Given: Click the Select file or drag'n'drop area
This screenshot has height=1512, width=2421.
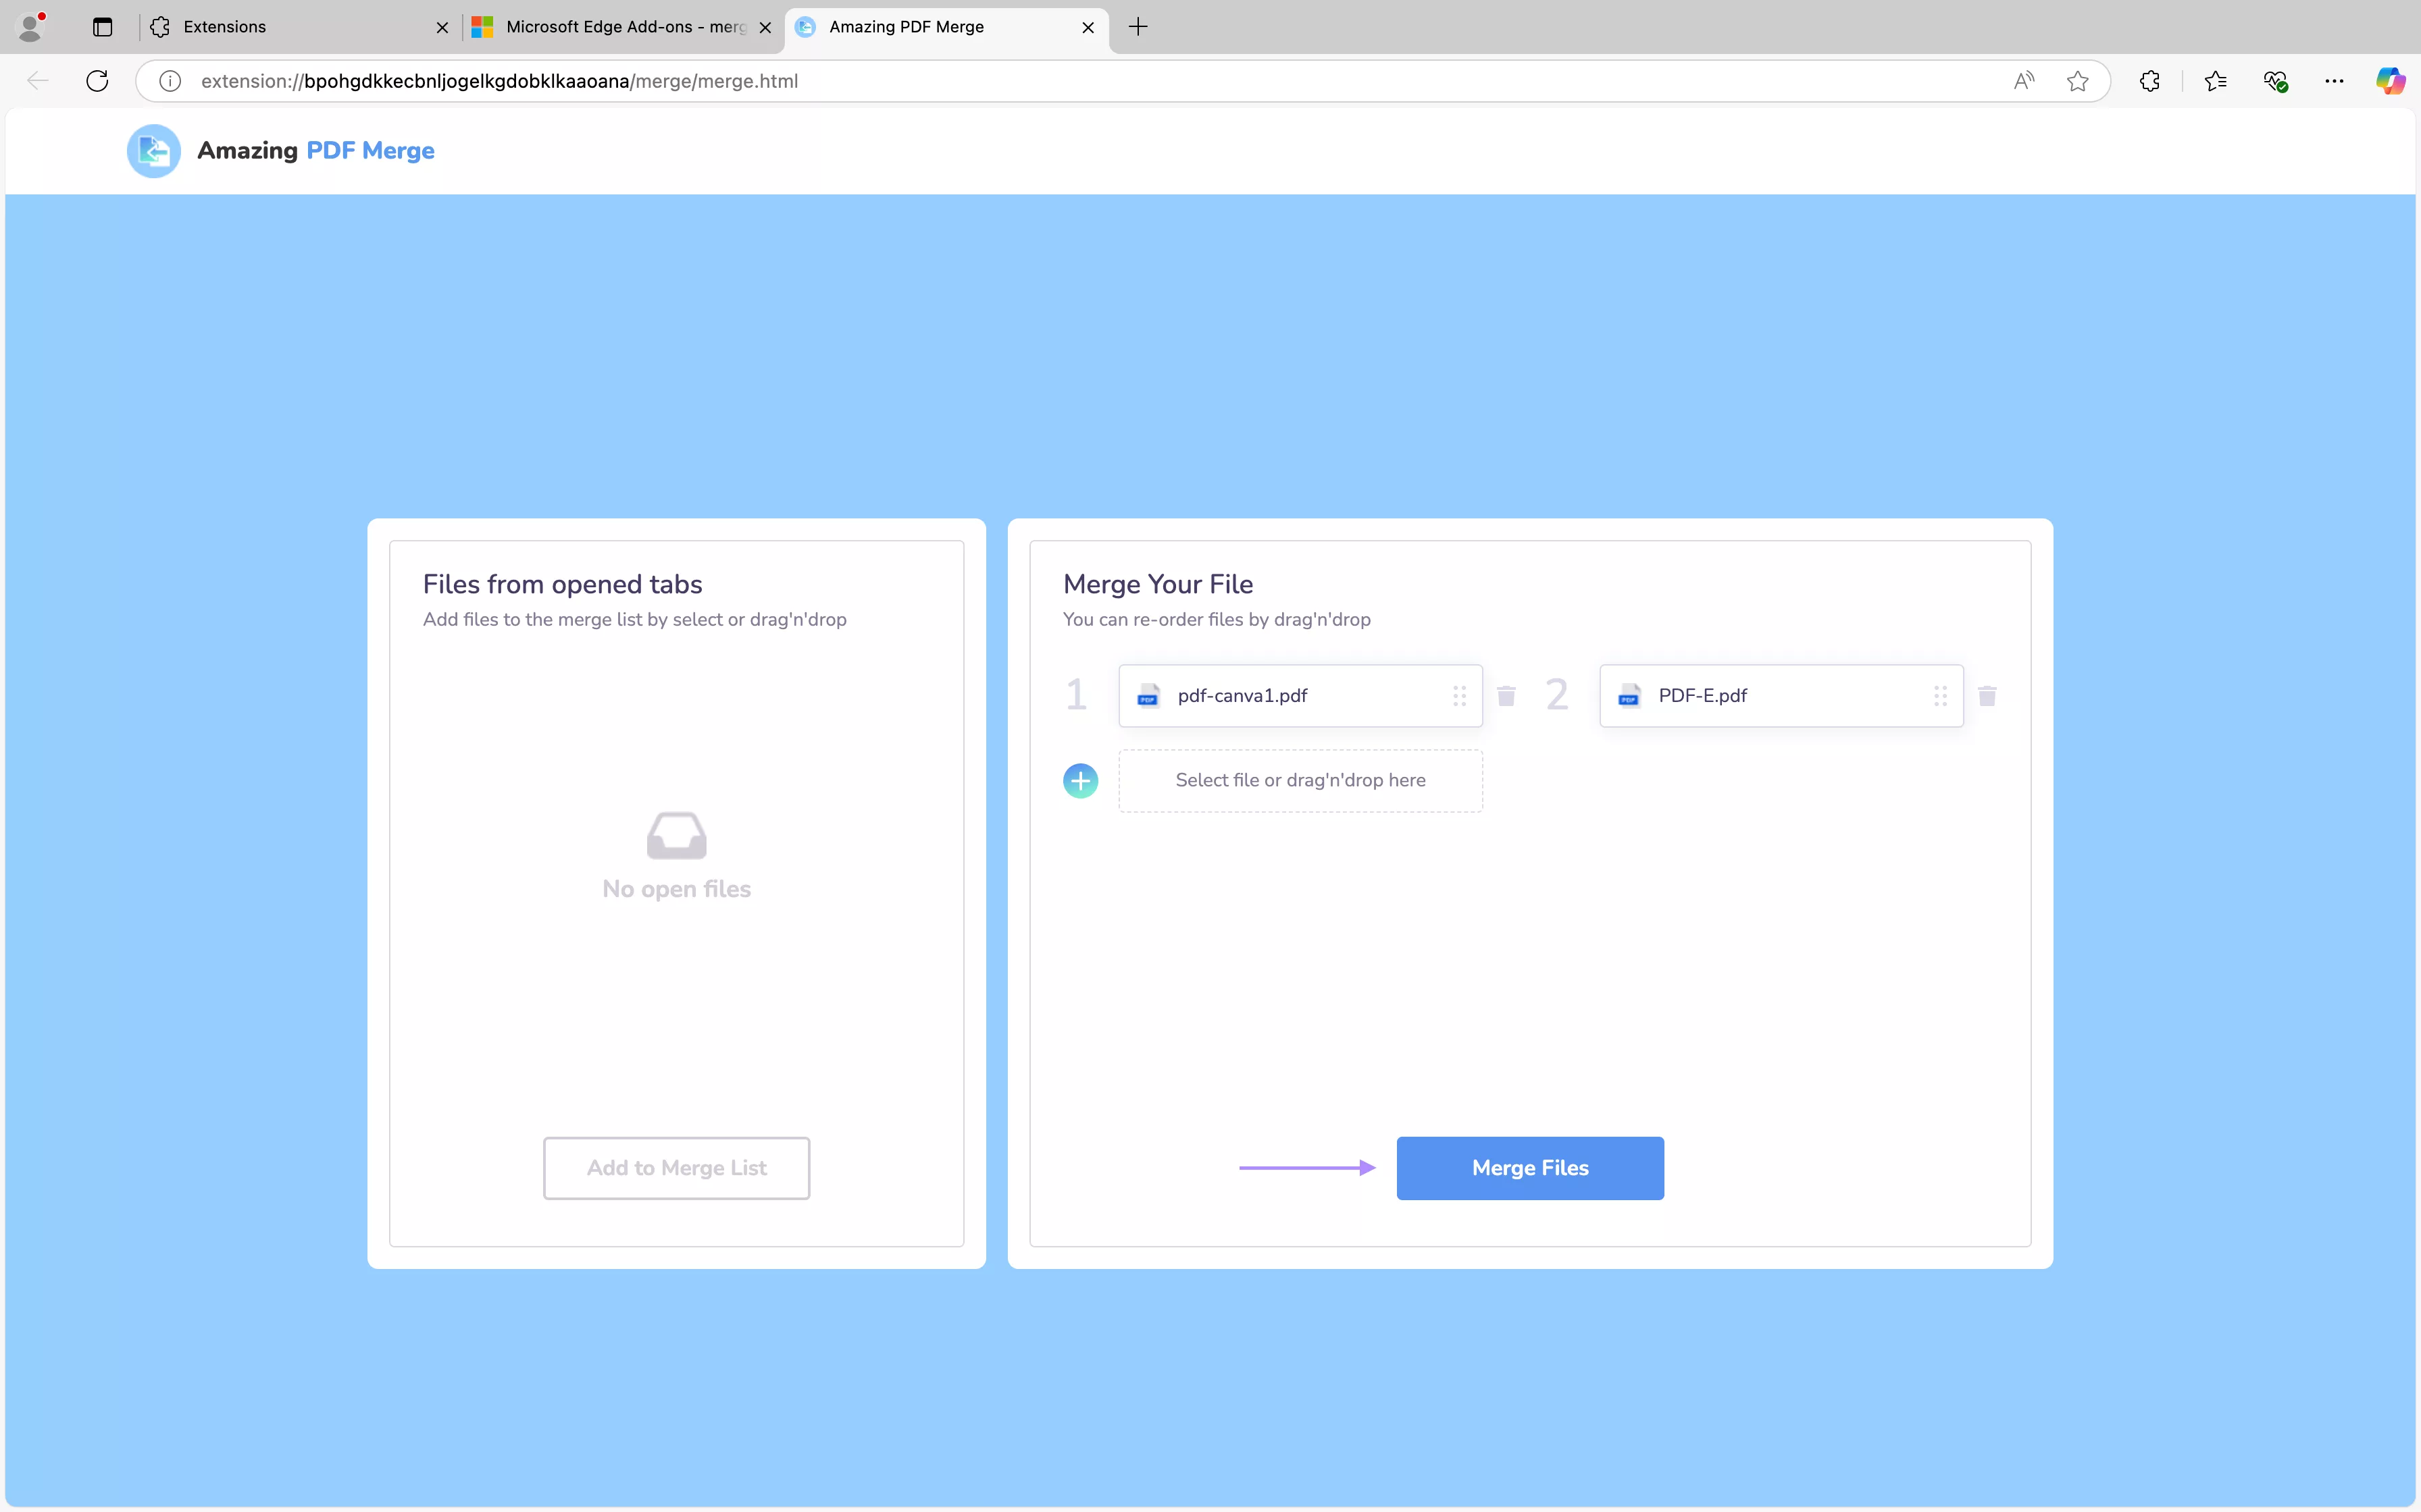Looking at the screenshot, I should coord(1300,780).
